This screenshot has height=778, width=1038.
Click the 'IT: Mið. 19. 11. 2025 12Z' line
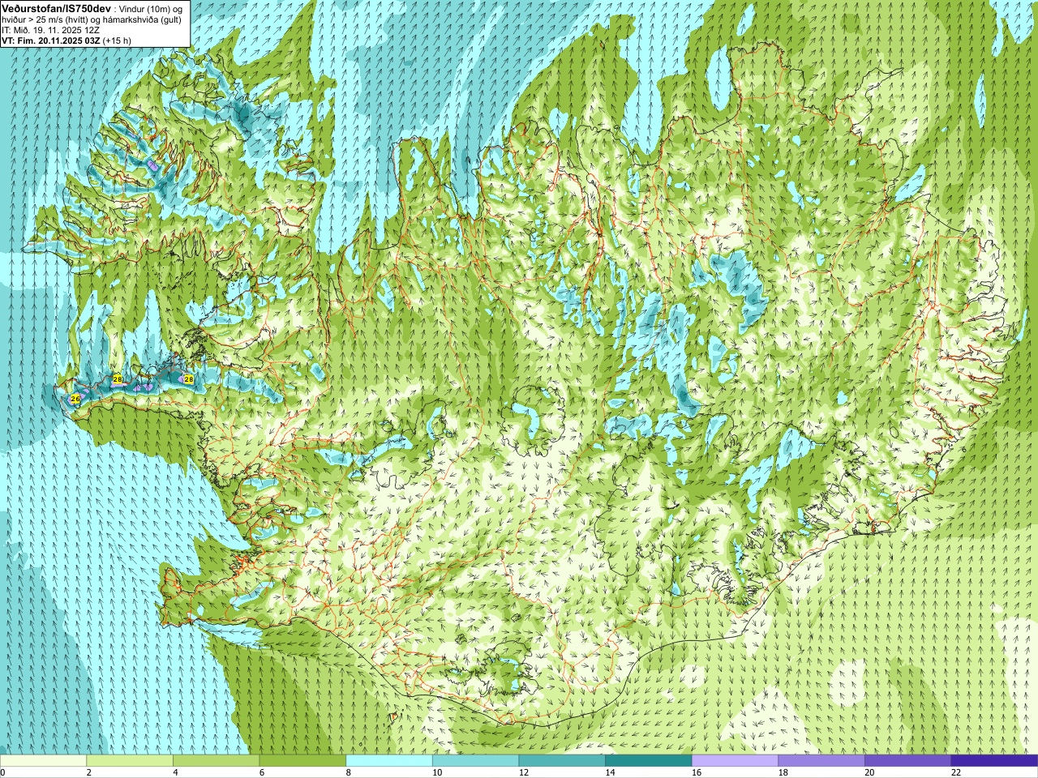(51, 29)
